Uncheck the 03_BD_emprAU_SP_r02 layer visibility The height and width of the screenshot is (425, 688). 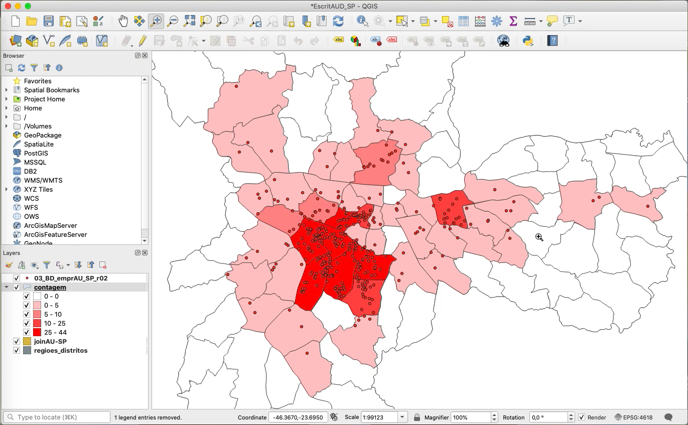click(17, 278)
